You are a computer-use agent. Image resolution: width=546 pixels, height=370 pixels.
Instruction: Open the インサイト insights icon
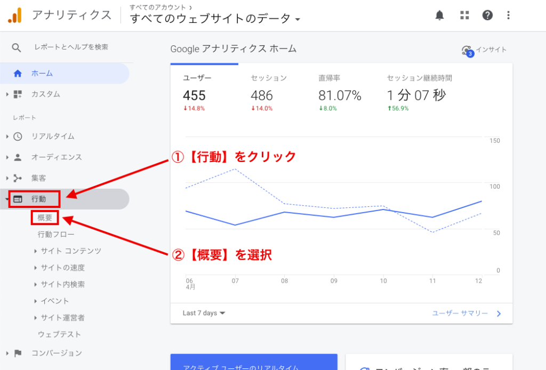467,51
